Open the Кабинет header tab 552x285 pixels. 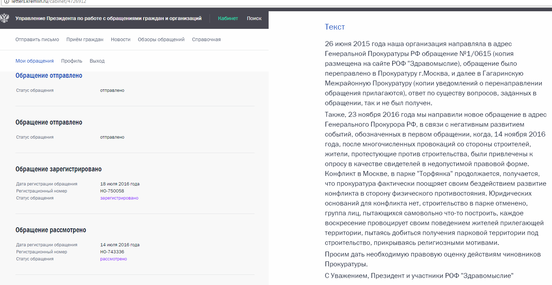228,18
